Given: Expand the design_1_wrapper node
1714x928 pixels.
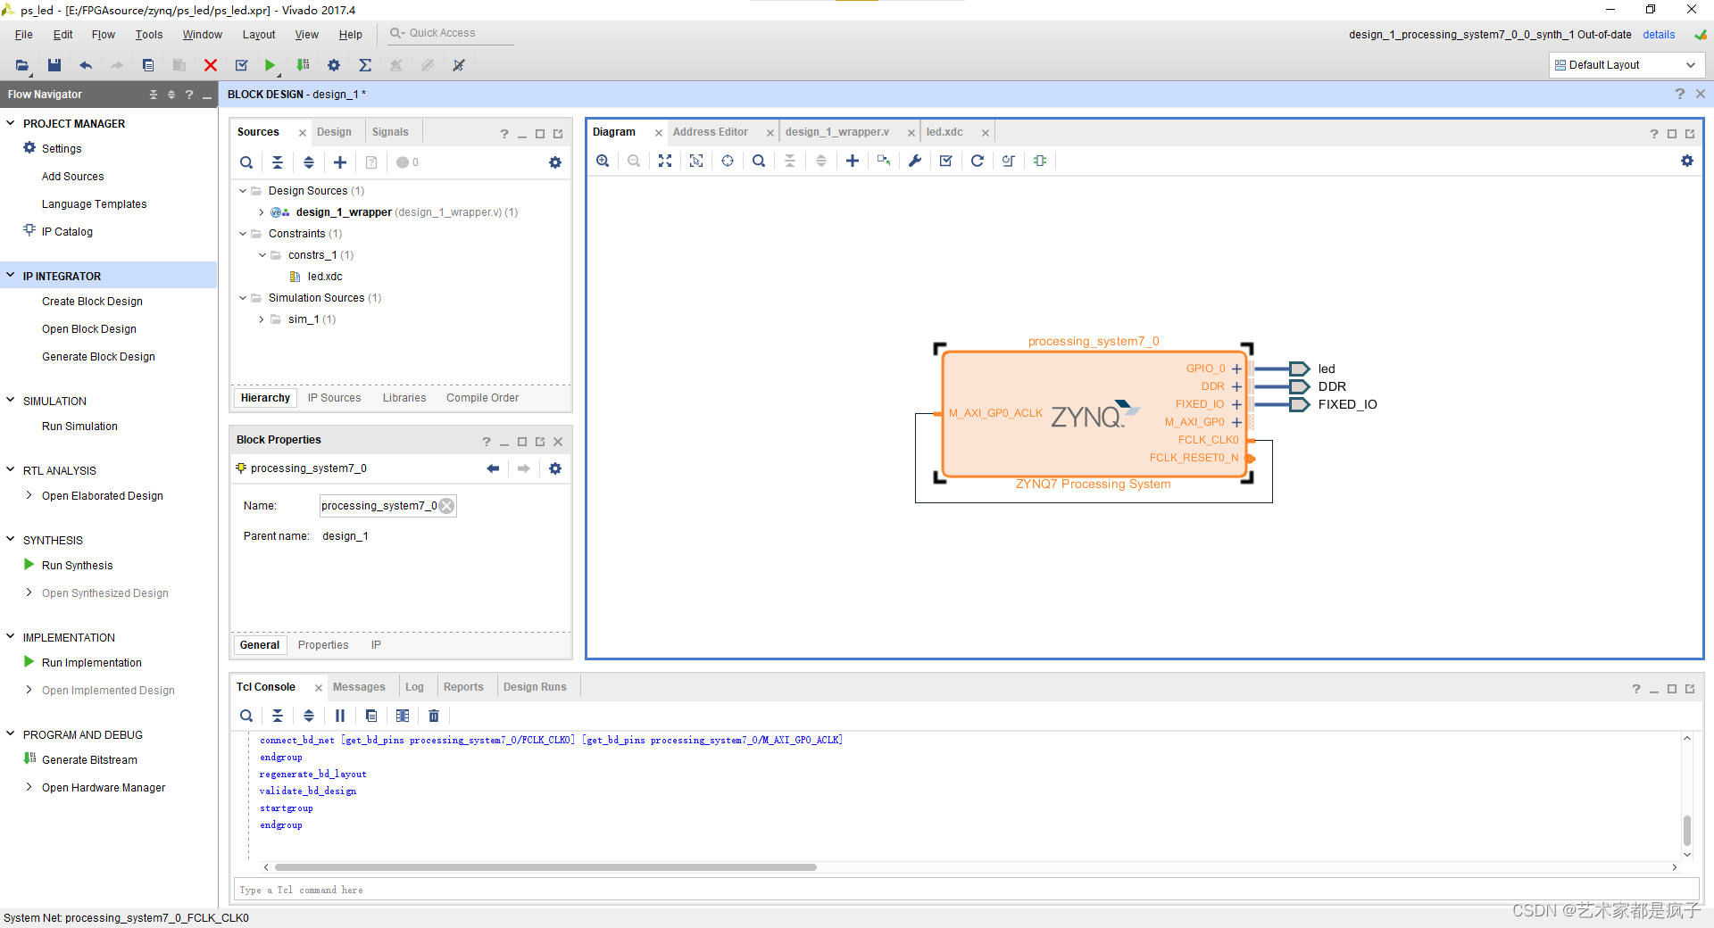Looking at the screenshot, I should pos(262,212).
